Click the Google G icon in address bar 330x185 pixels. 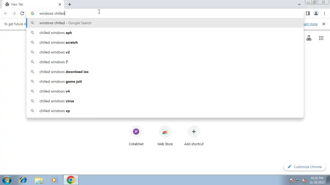32,13
